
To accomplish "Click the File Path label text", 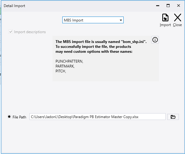I will [19, 117].
